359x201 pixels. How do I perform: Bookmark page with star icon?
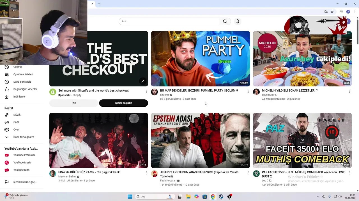pos(332,12)
